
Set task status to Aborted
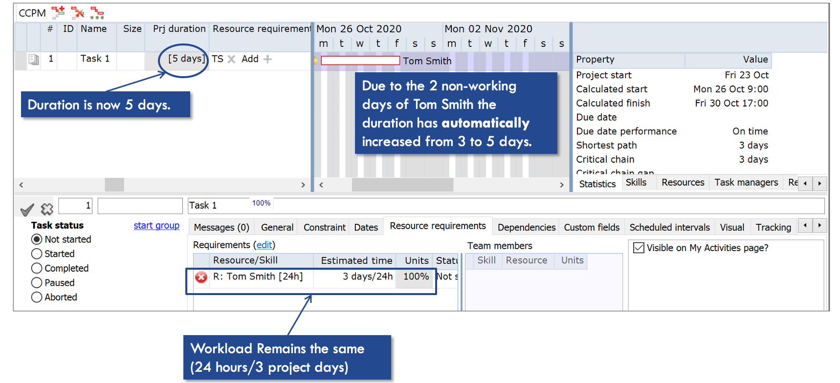pos(37,297)
